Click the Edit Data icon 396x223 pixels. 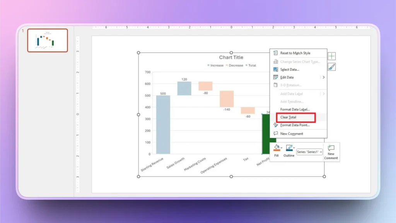pos(275,77)
